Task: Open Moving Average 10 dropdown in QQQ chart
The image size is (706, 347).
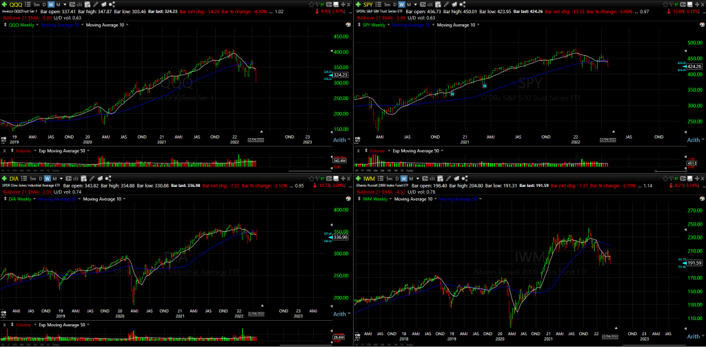Action: coord(105,25)
